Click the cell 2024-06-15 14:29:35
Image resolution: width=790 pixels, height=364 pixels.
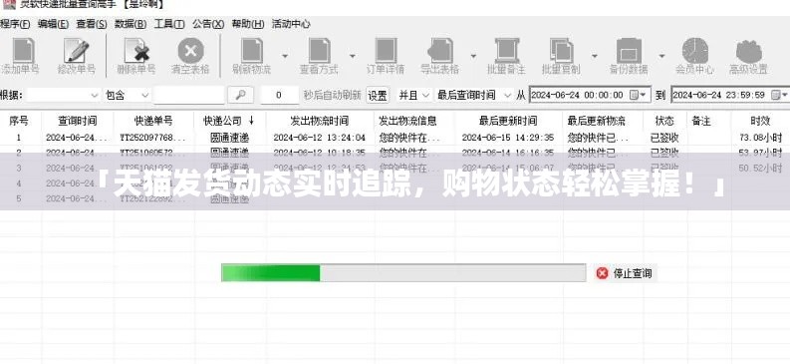click(x=508, y=138)
